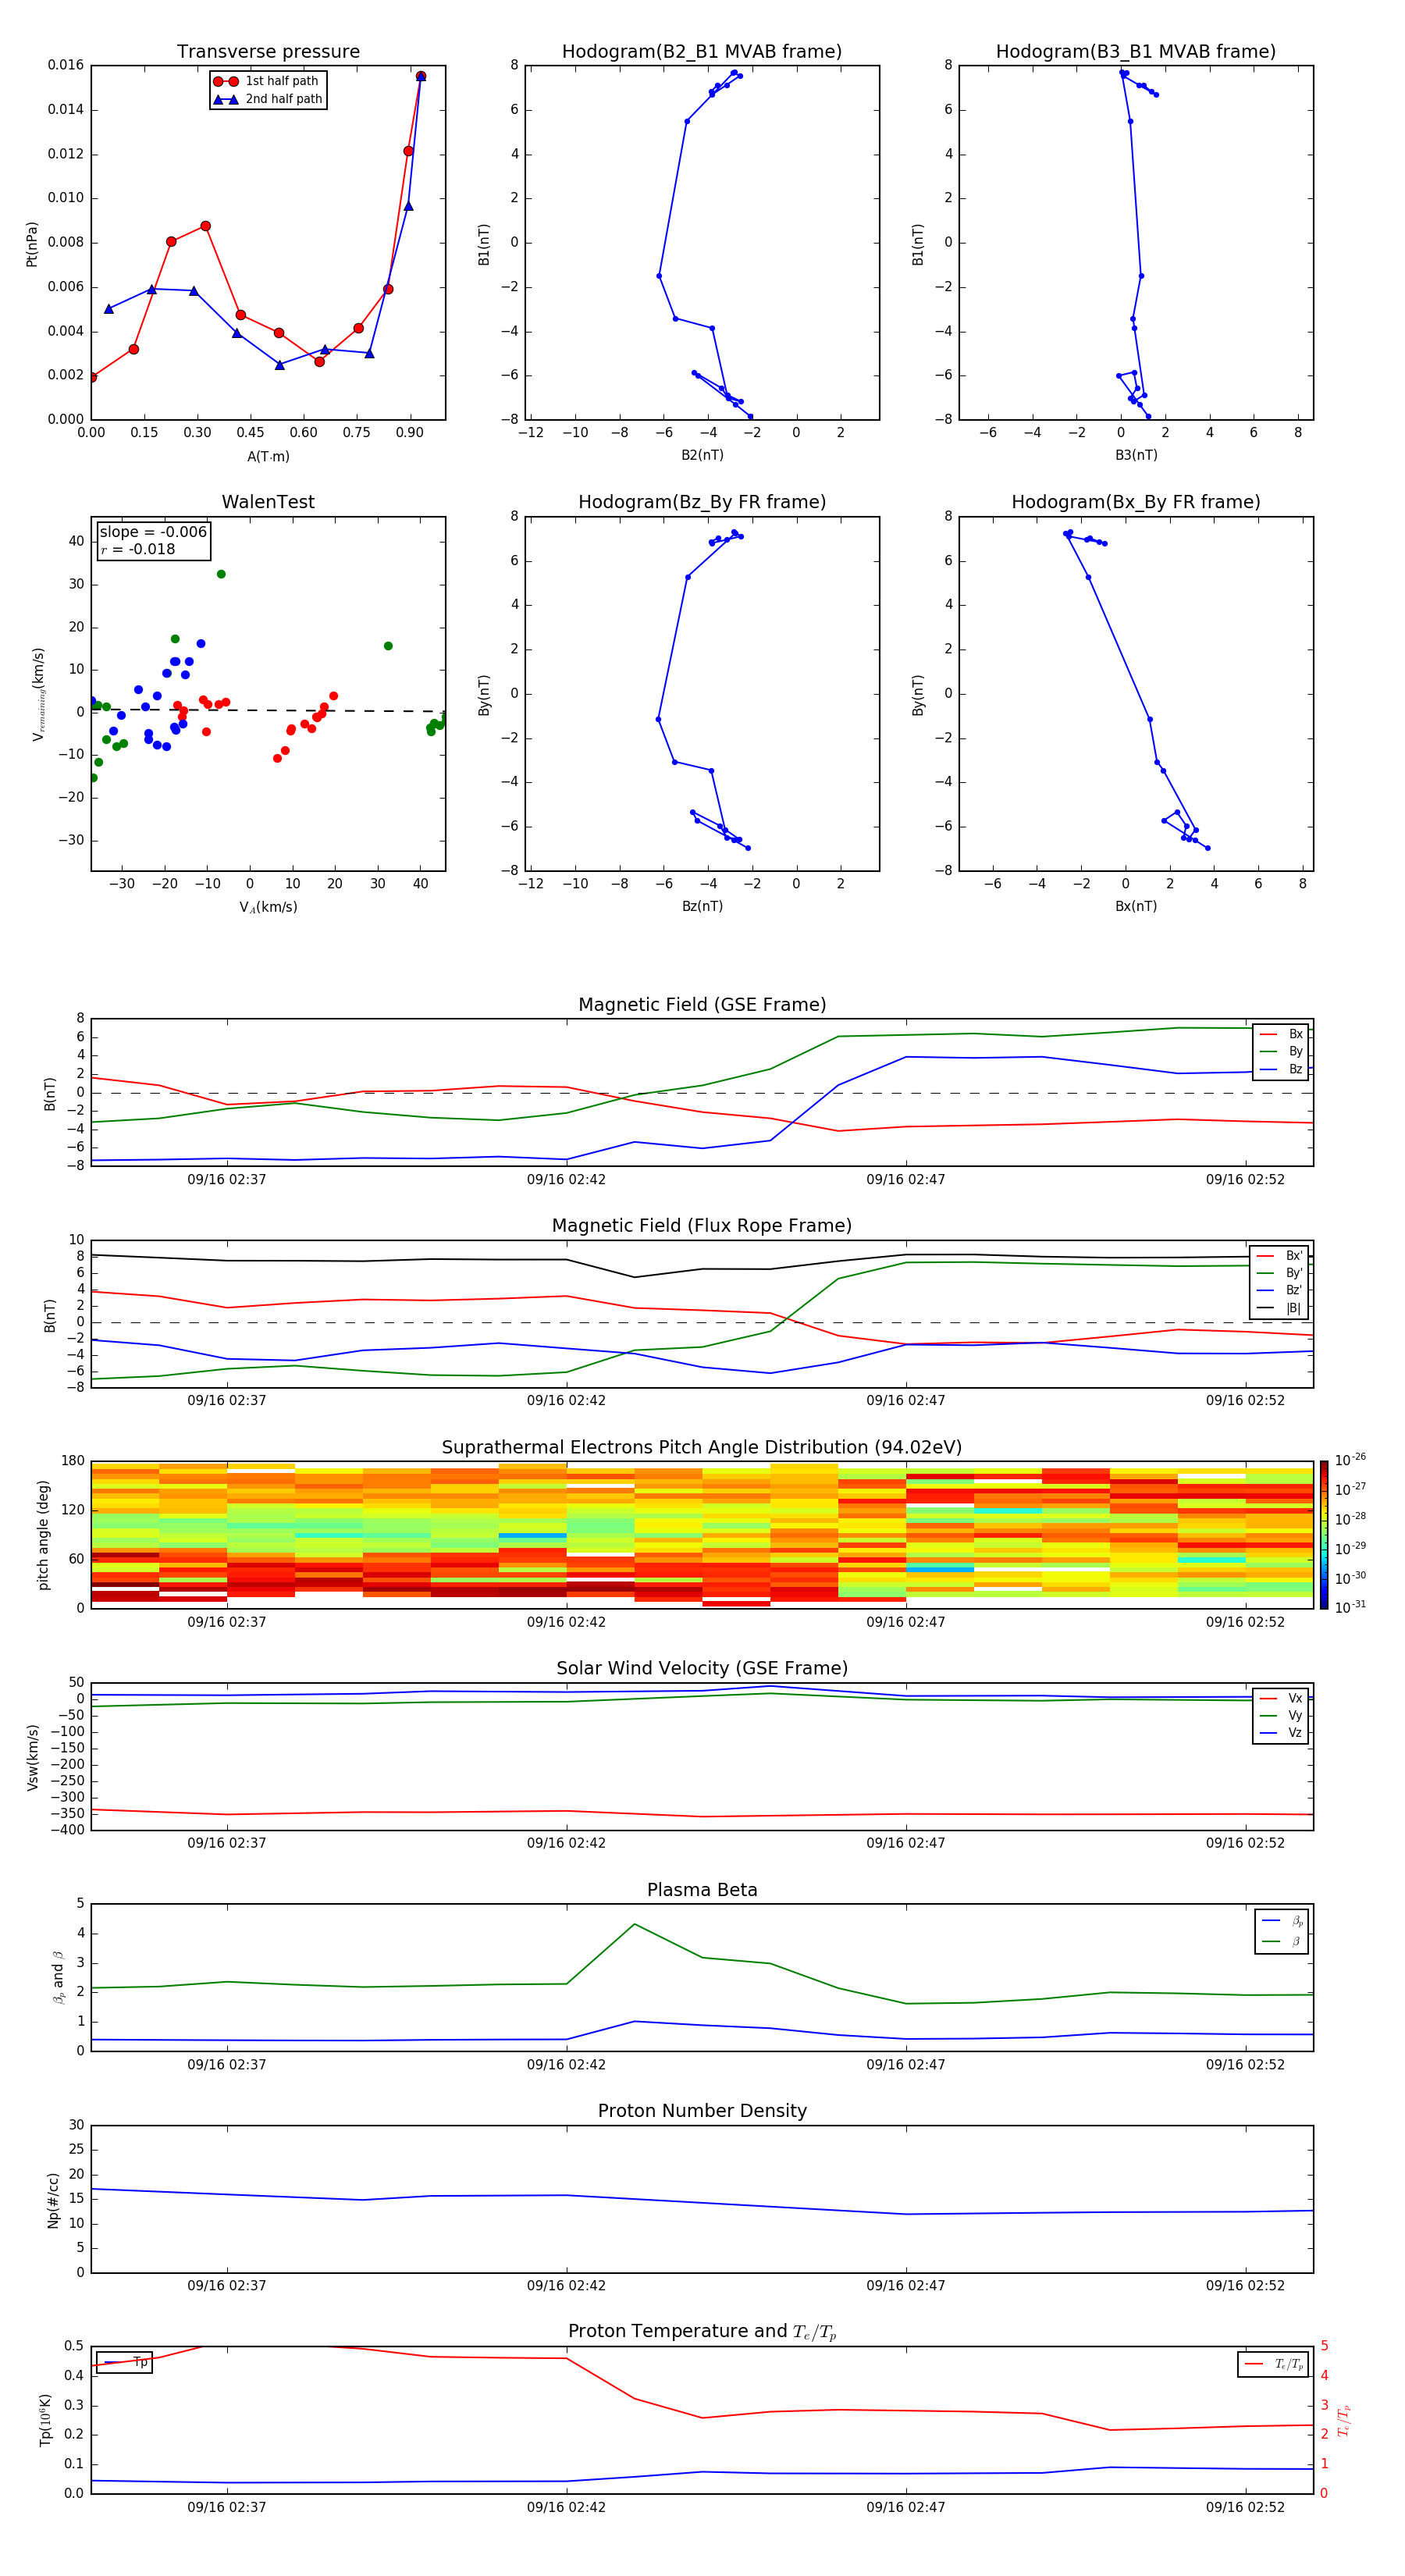Click the |B| legend entry in Flux Rope plot
Viewport: 1405px width, 2576px height.
tap(1280, 1309)
